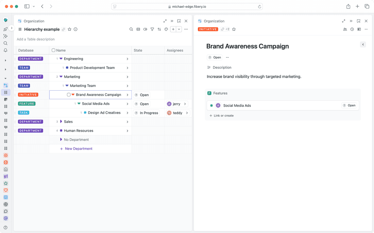Toggle the eye visibility icon in table toolbar
Viewport: 374px width, 233px height.
pyautogui.click(x=145, y=29)
